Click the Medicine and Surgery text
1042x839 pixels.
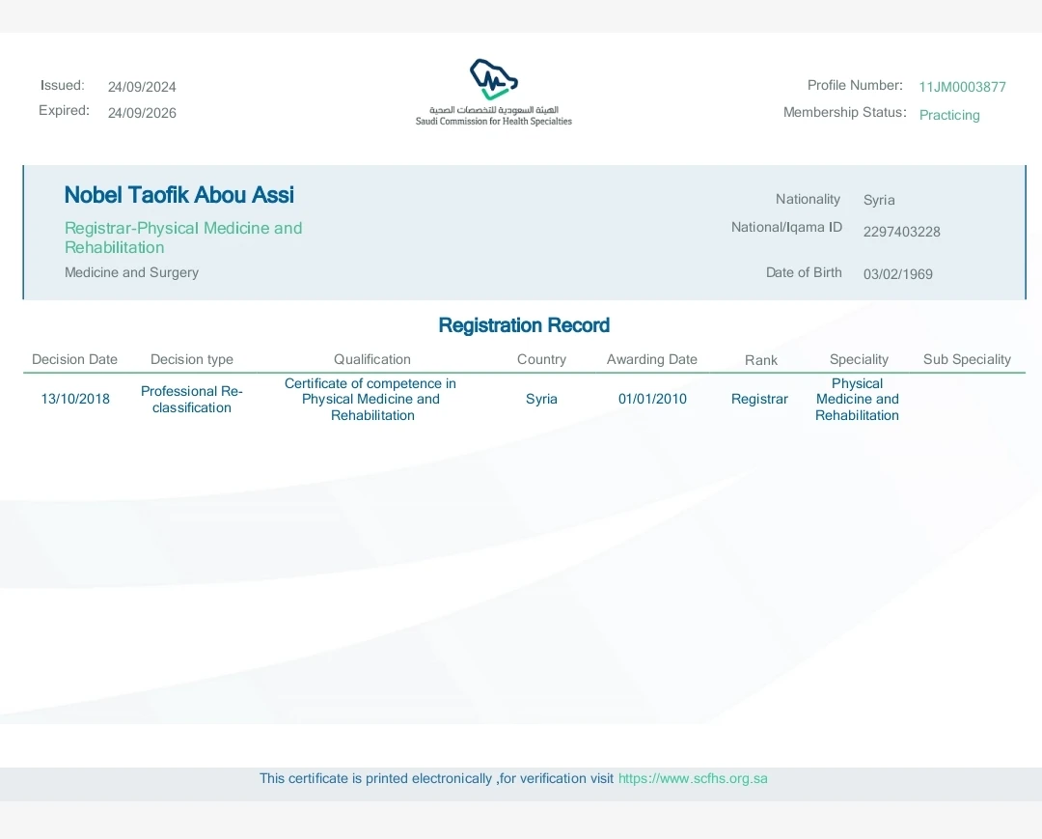pyautogui.click(x=131, y=272)
